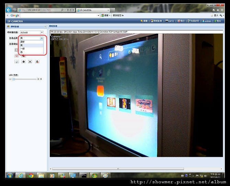Launch Chrome from the taskbar
Screen dimensions: 230x186
31,175
